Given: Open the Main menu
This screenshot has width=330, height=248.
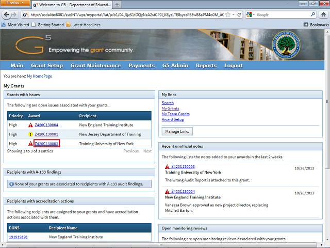Looking at the screenshot, I should [x=17, y=66].
